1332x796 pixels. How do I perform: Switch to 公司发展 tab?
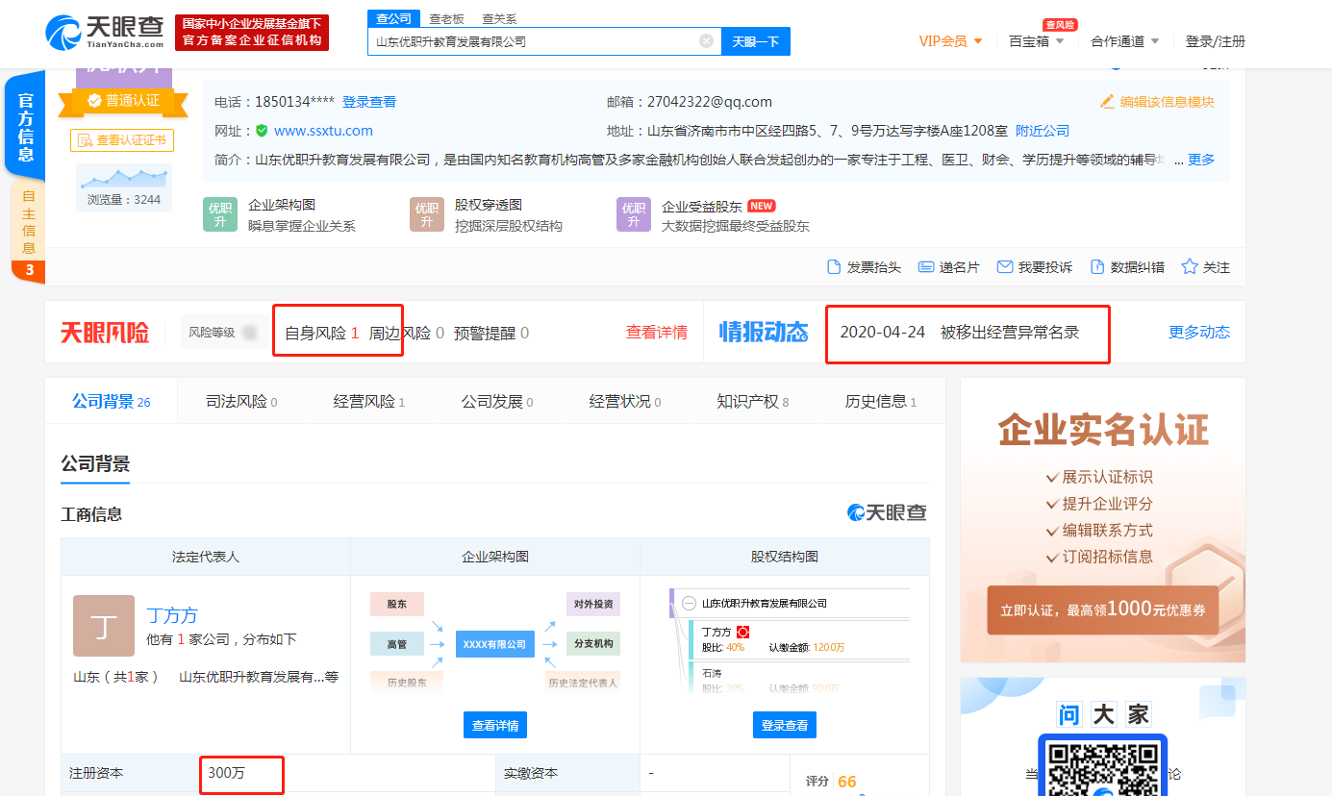coord(497,402)
